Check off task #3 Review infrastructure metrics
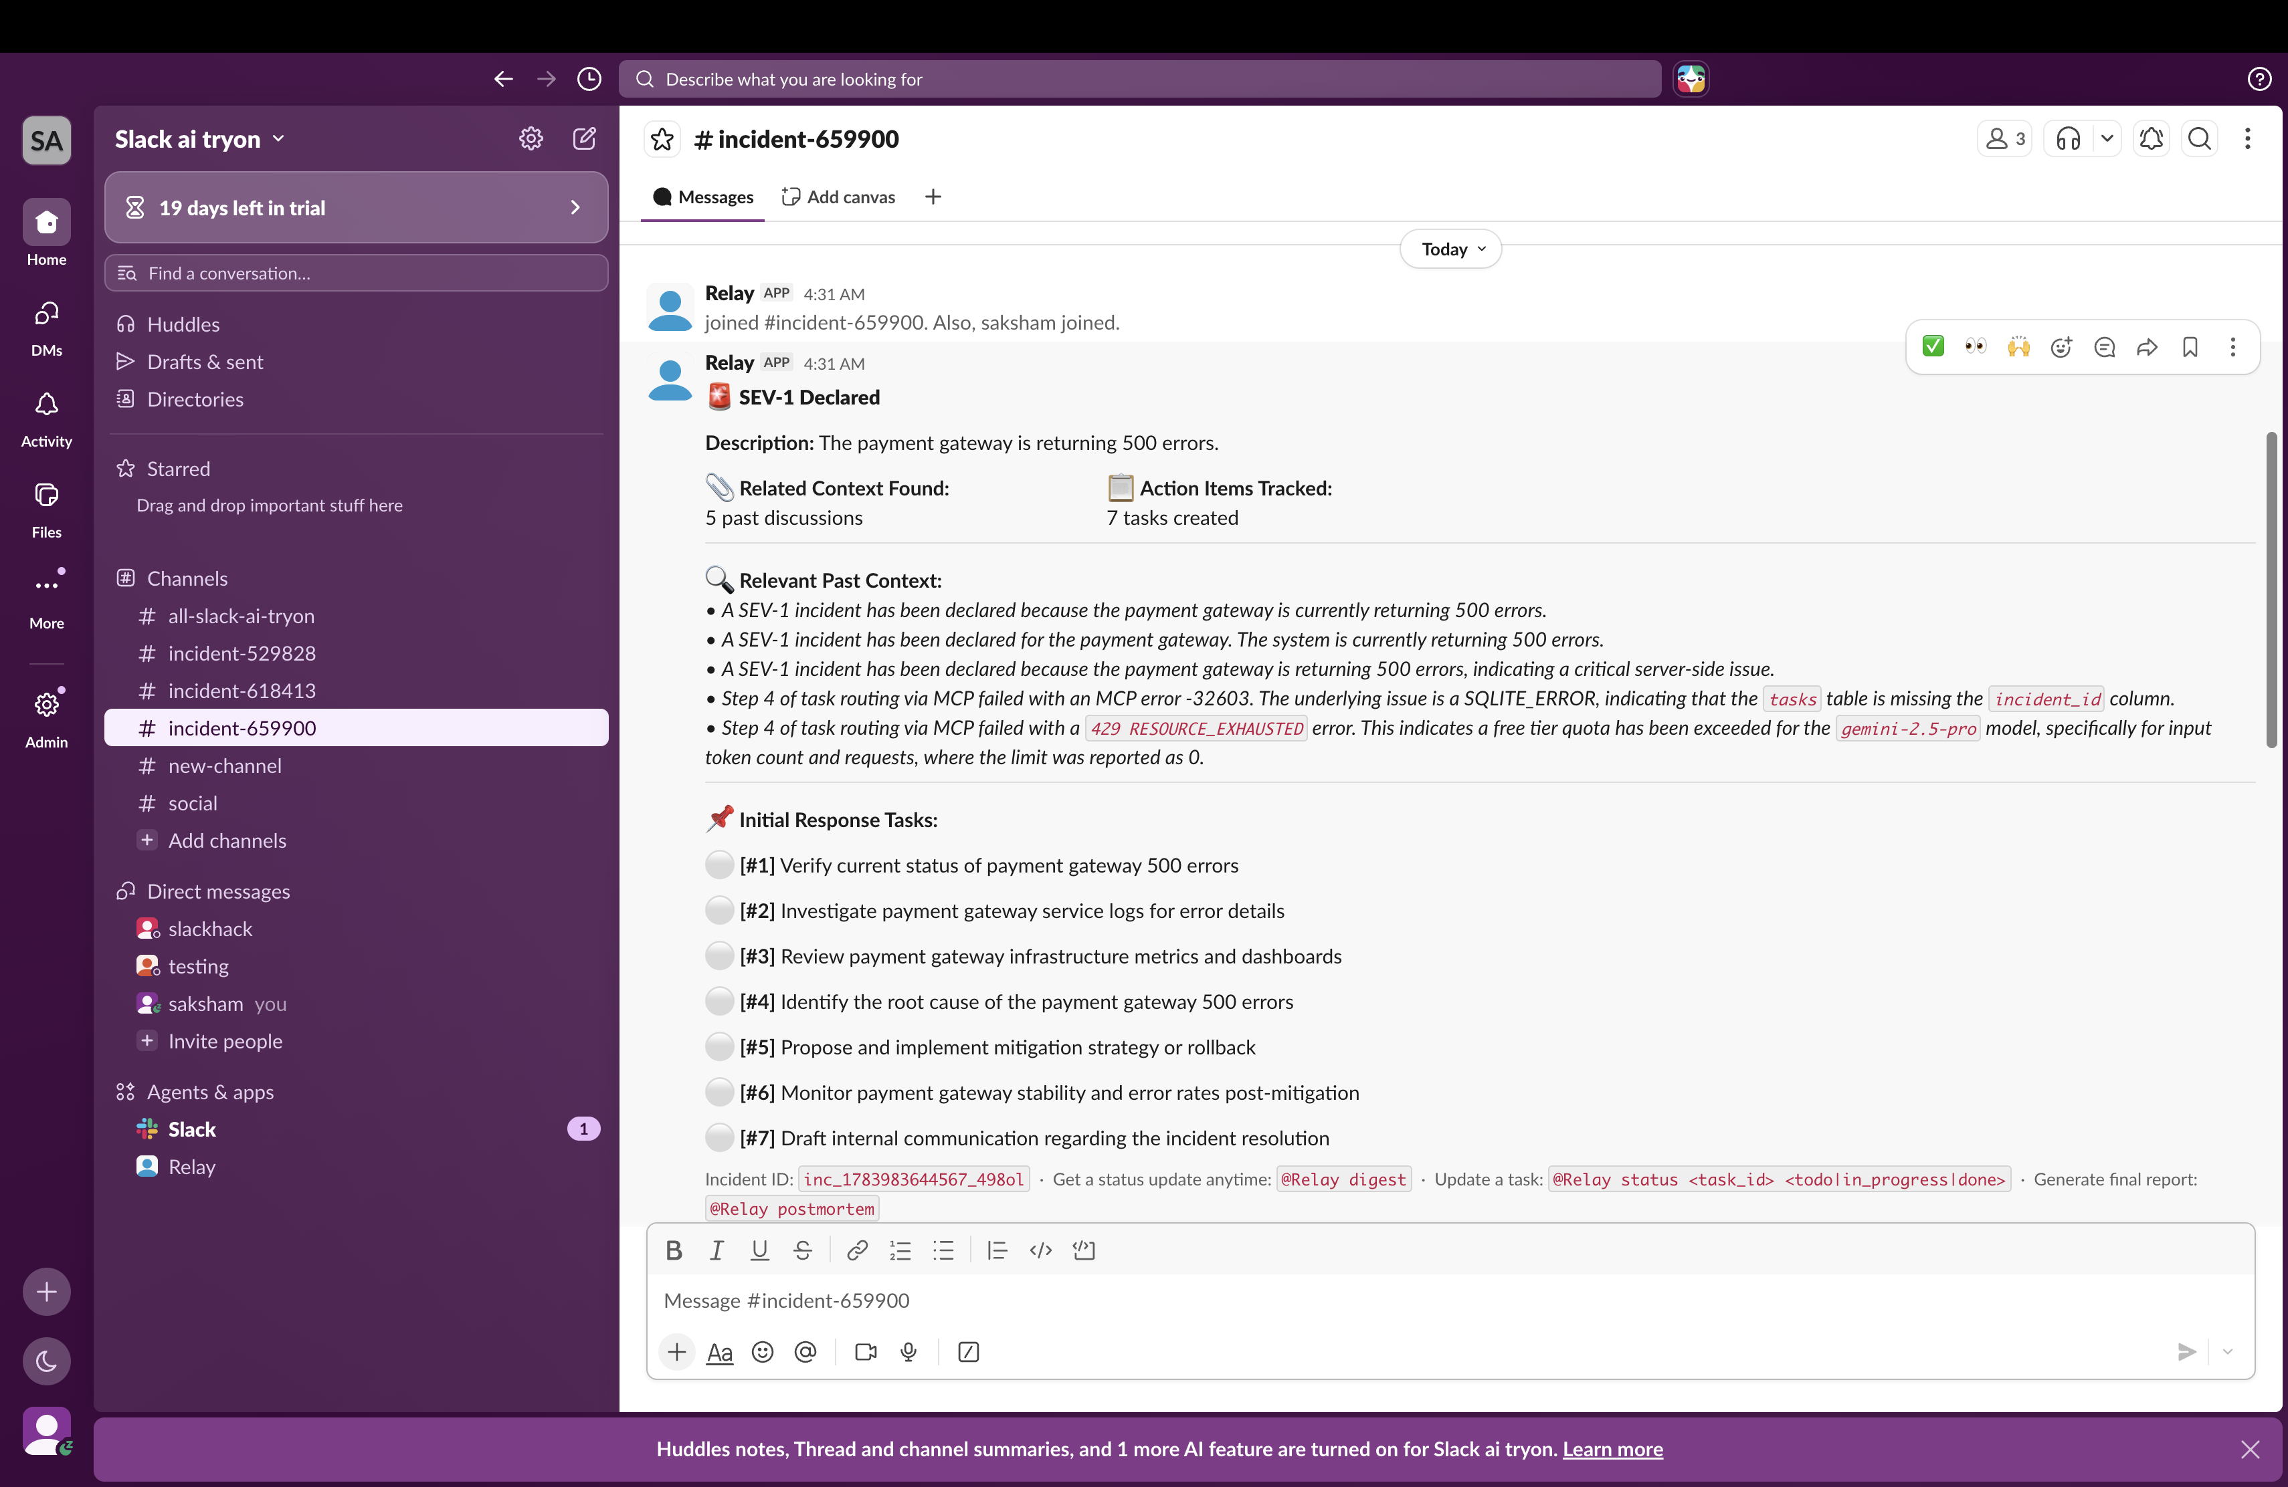The width and height of the screenshot is (2288, 1487). 719,956
